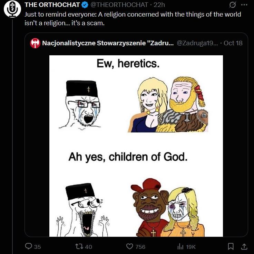254x254 pixels.
Task: Click the share upload arrow icon
Action: [244, 246]
